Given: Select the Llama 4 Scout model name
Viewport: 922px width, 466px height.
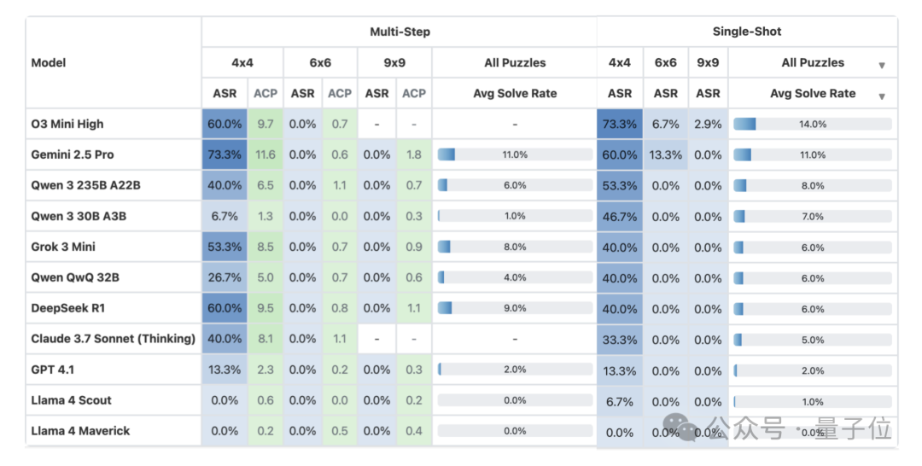Looking at the screenshot, I should pos(72,400).
